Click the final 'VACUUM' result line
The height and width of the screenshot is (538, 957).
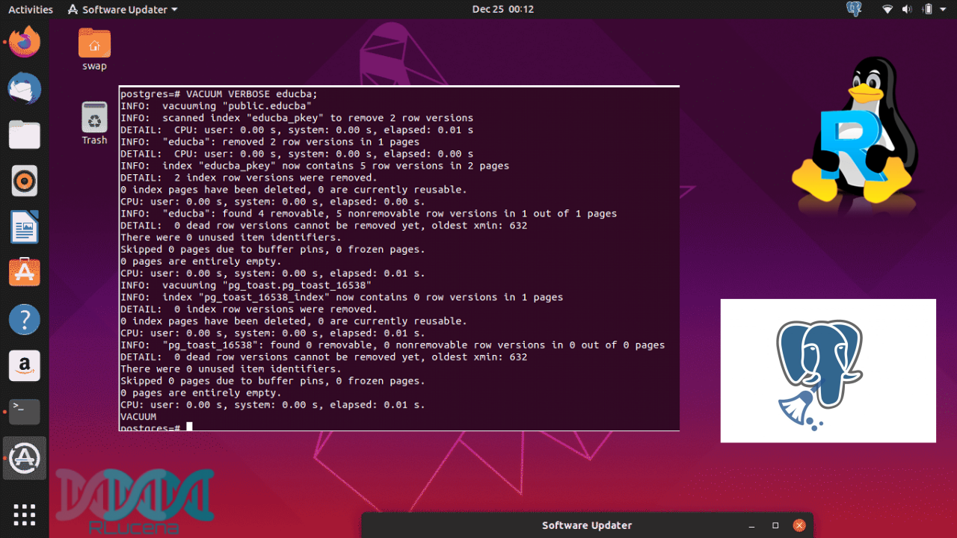[138, 417]
